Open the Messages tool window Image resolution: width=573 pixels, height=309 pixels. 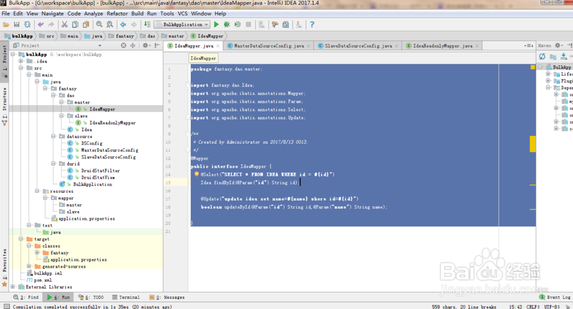pos(167,297)
